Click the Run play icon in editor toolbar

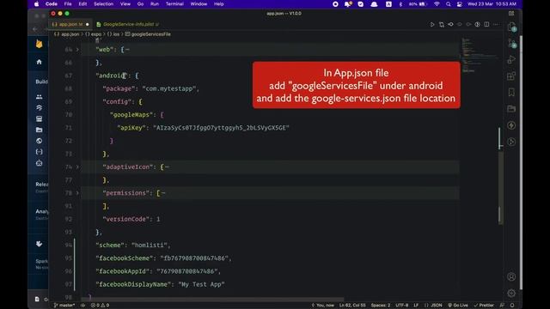[432, 25]
